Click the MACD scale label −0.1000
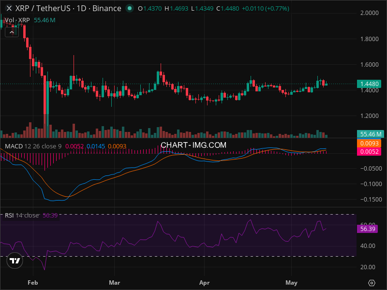387x290 pixels. [x=371, y=184]
